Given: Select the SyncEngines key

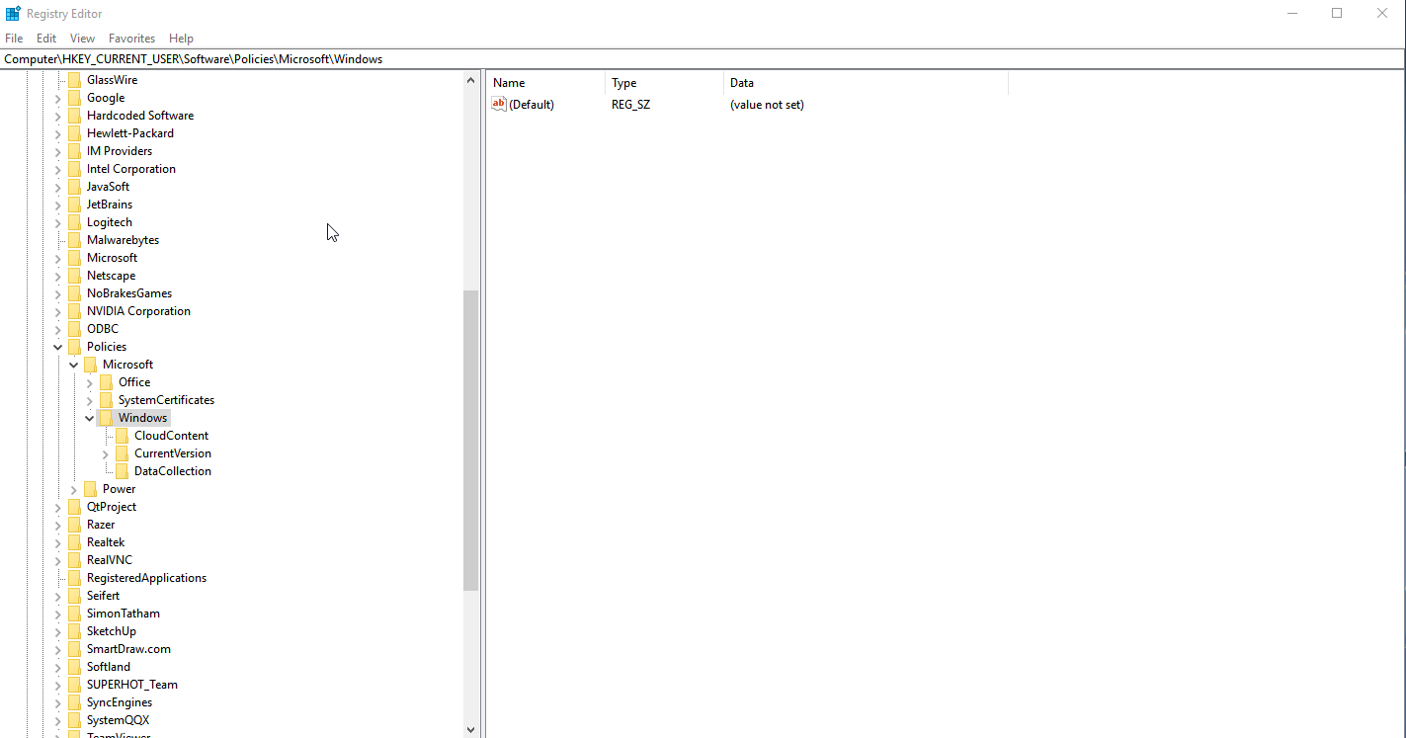Looking at the screenshot, I should click(x=119, y=702).
